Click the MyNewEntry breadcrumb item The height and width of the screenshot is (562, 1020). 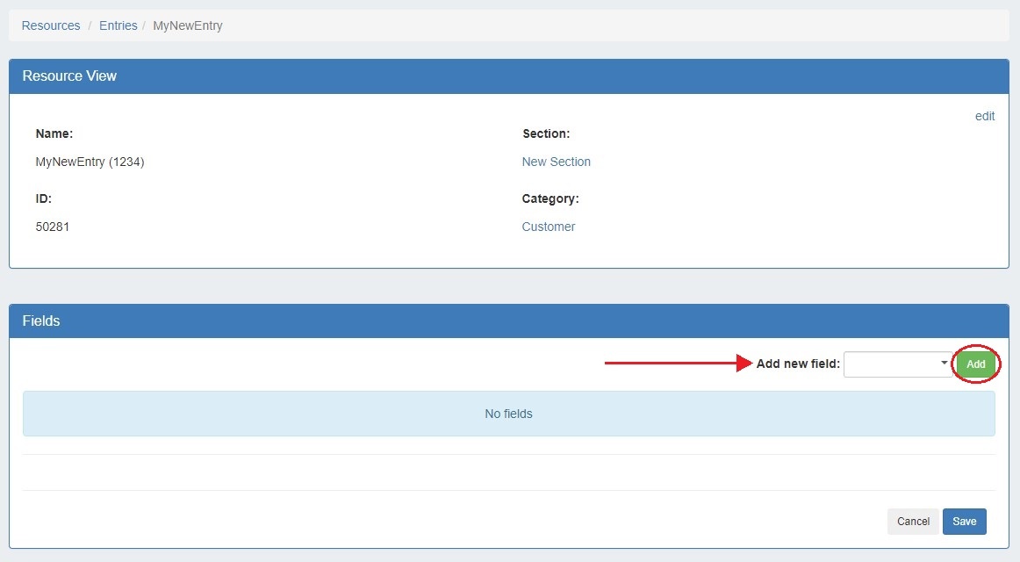point(188,25)
